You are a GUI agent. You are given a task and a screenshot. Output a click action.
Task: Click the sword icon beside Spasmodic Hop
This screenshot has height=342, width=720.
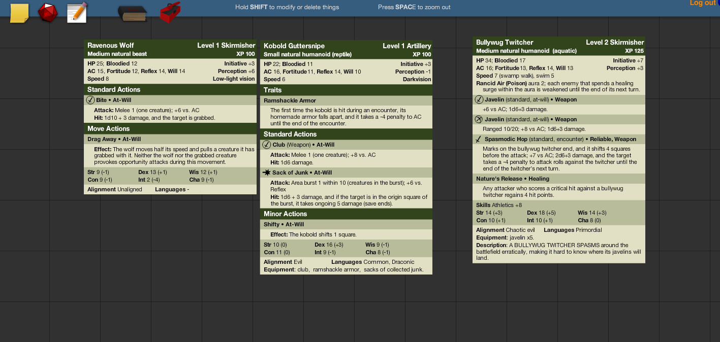coord(478,139)
